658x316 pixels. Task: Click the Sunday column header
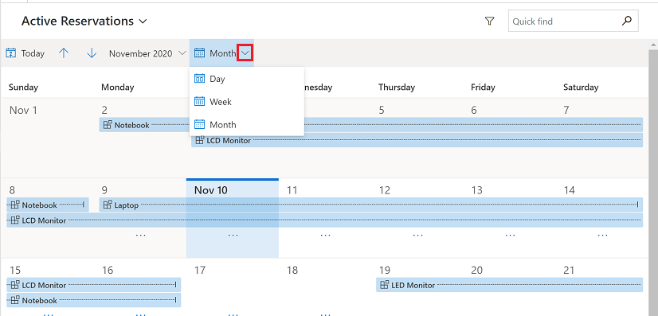(23, 88)
